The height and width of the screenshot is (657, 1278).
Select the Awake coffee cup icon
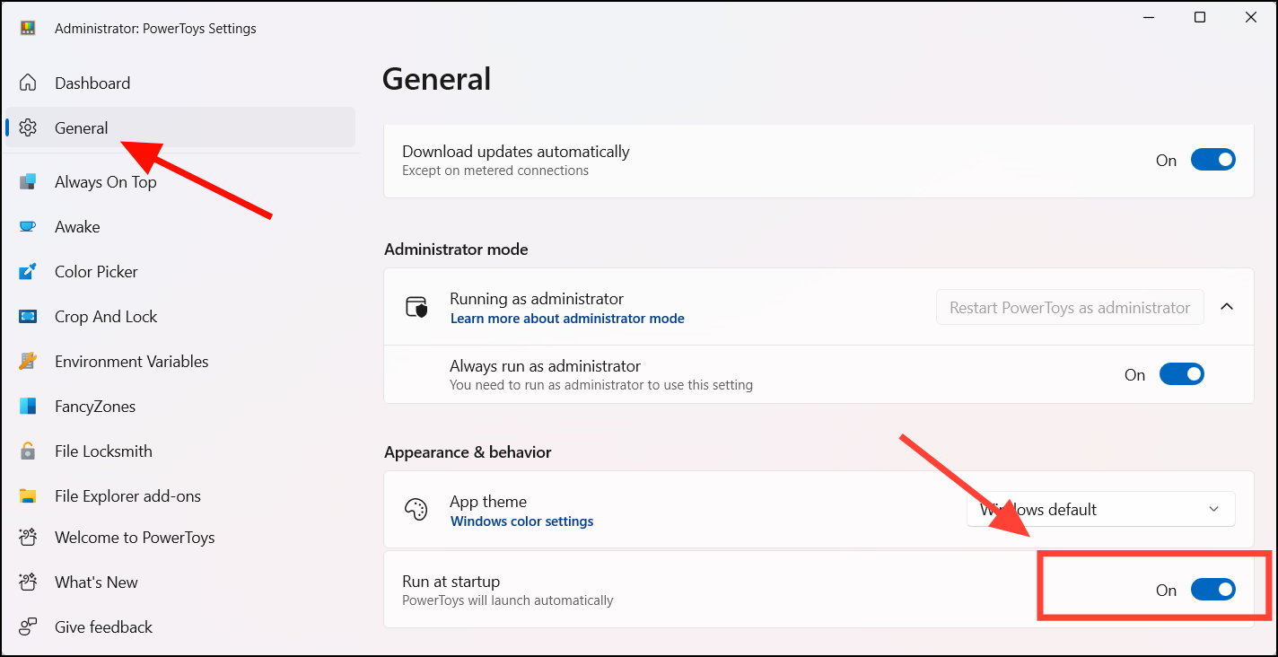tap(28, 227)
